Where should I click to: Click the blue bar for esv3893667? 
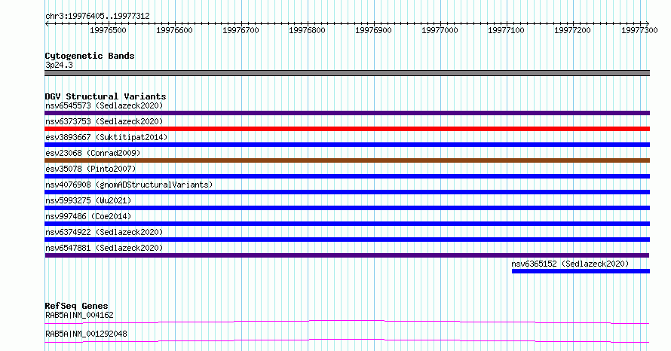[347, 145]
